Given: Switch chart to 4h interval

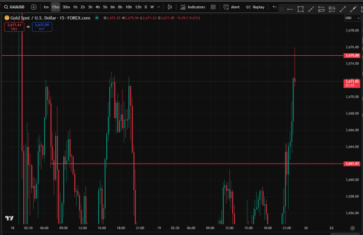Looking at the screenshot, I should tap(98, 7).
